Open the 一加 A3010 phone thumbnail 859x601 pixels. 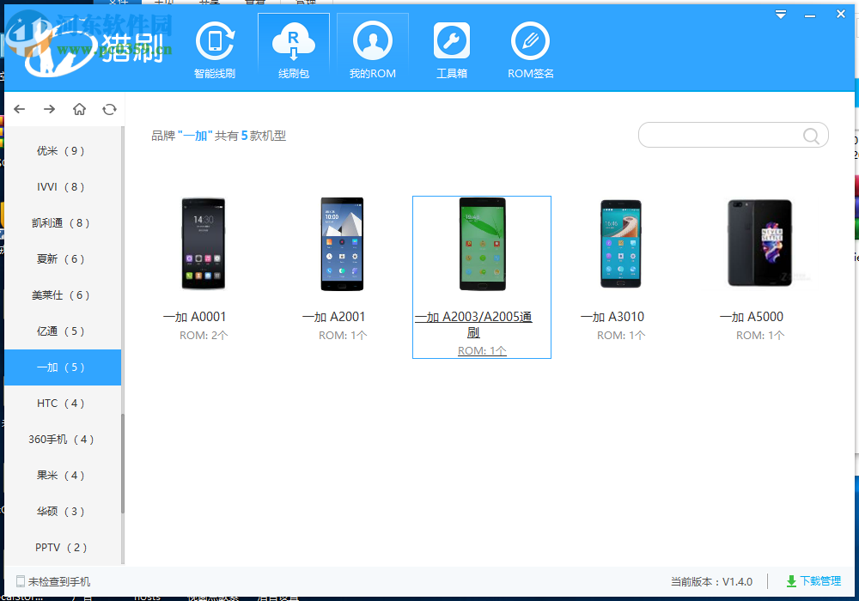(x=621, y=244)
